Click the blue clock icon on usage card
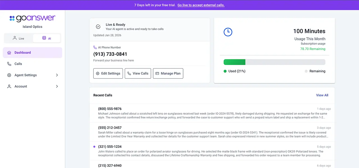 tap(228, 32)
